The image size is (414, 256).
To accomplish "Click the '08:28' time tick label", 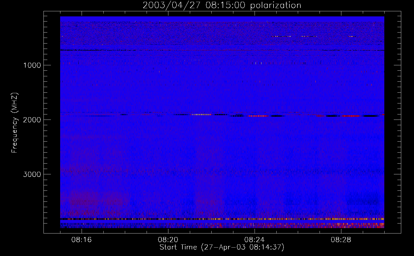I will (x=341, y=240).
